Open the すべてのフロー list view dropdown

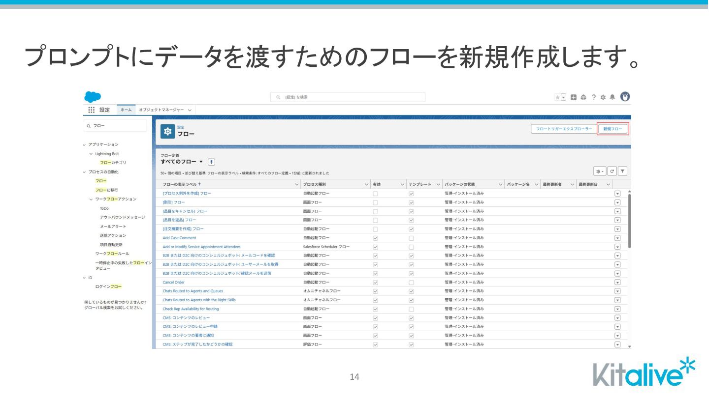point(201,162)
